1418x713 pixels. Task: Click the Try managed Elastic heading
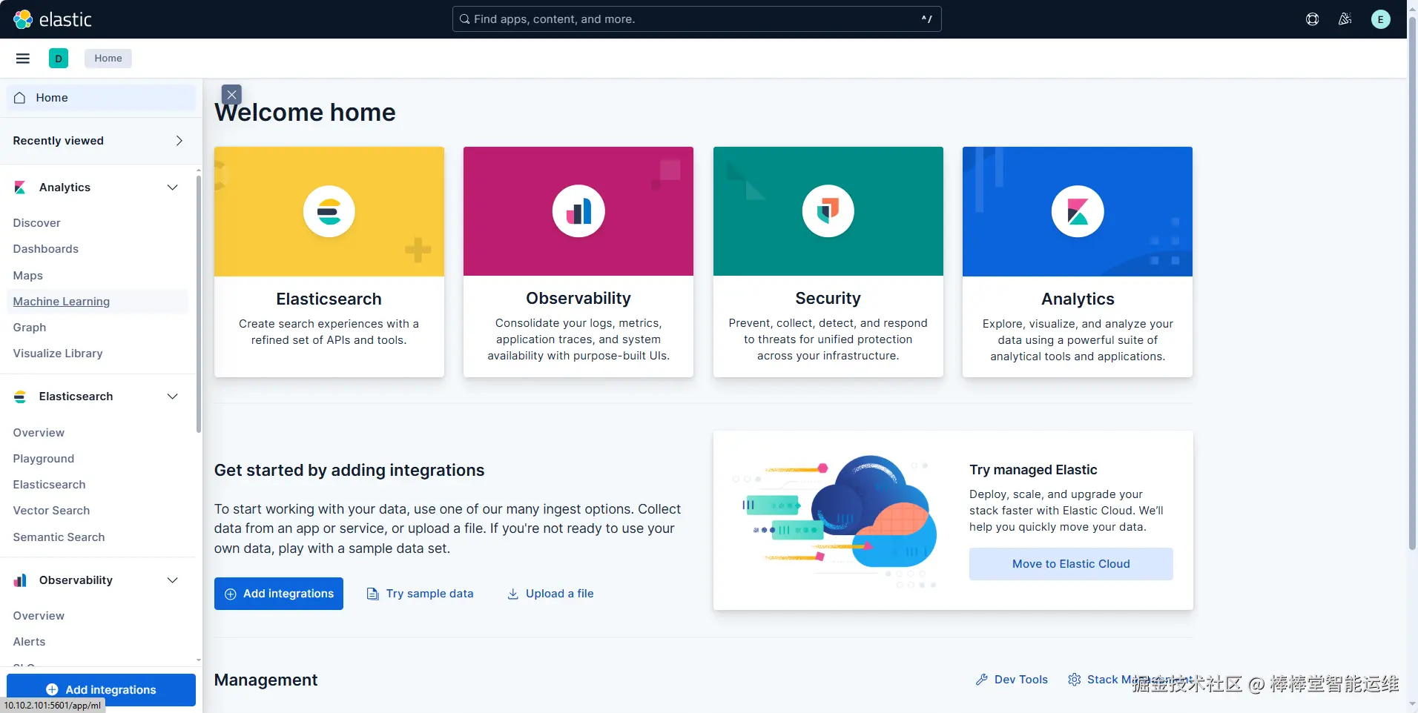pos(1033,470)
